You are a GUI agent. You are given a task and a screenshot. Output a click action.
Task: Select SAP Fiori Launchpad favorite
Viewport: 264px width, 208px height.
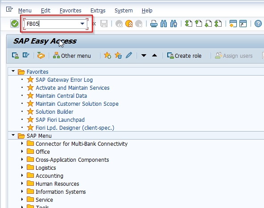click(x=60, y=120)
